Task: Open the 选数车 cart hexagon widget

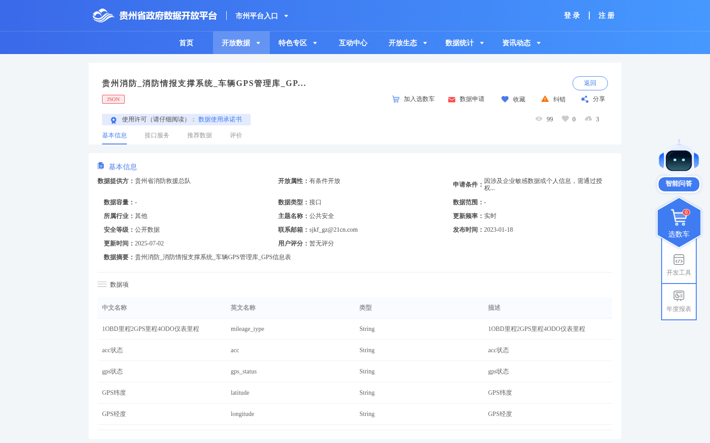Action: [x=679, y=223]
